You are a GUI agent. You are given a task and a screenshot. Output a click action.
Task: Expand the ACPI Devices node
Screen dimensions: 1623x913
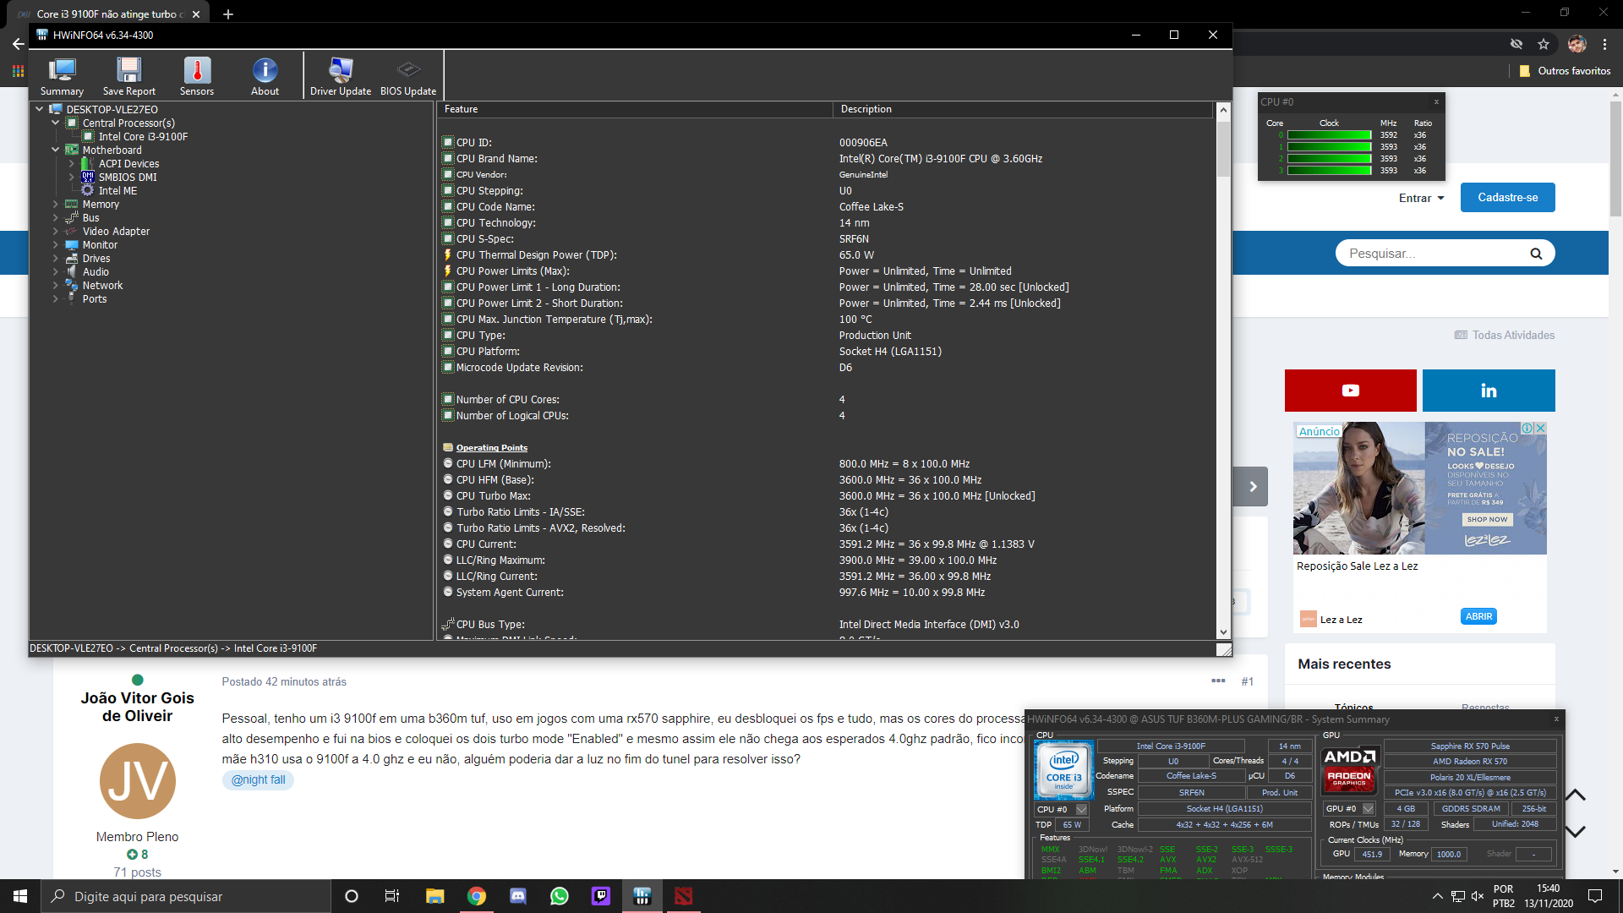[x=72, y=164]
